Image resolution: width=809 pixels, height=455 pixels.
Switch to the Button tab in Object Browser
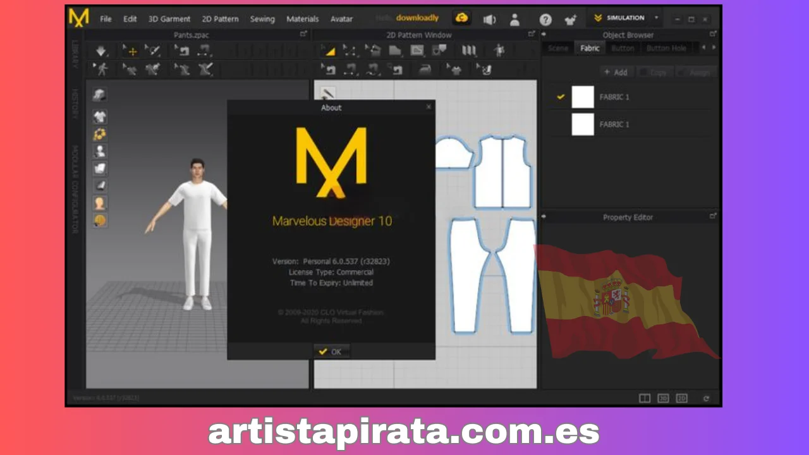(623, 48)
